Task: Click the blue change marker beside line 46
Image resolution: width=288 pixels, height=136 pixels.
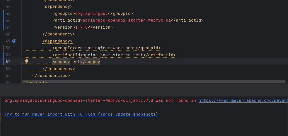Action: point(3,20)
